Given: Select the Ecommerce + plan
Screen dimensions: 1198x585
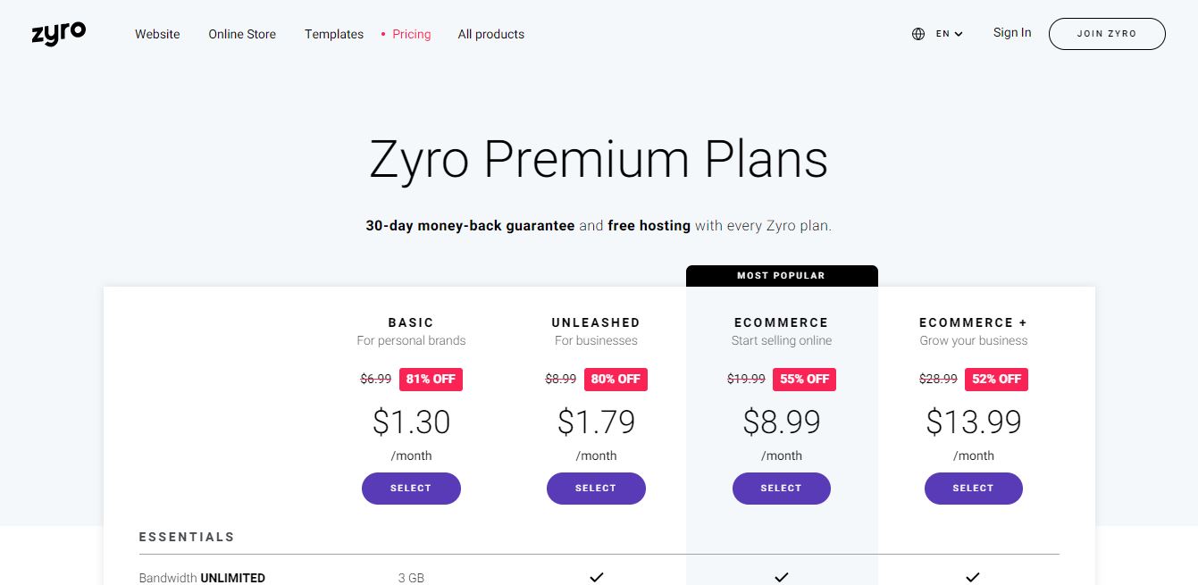Looking at the screenshot, I should pos(973,489).
